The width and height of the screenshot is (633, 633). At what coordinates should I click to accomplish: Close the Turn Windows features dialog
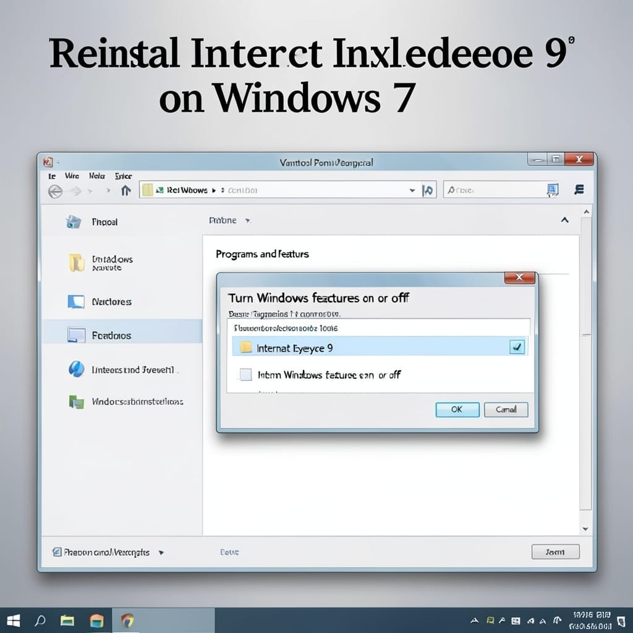pyautogui.click(x=519, y=278)
